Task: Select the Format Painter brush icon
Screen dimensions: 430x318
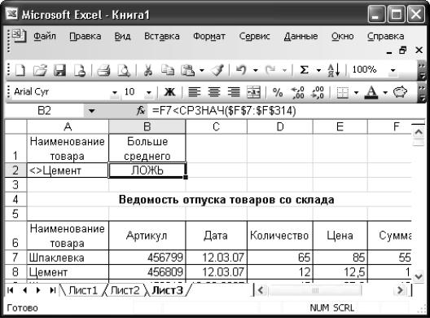Action: click(217, 70)
